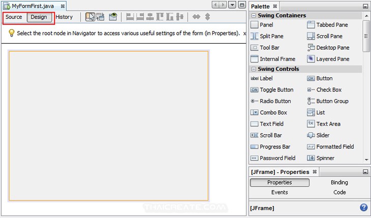Pick List control from palette
This screenshot has height=218, width=371.
click(316, 112)
